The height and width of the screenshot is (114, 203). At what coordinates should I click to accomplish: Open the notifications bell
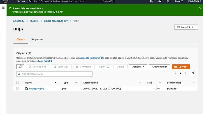[160, 1]
